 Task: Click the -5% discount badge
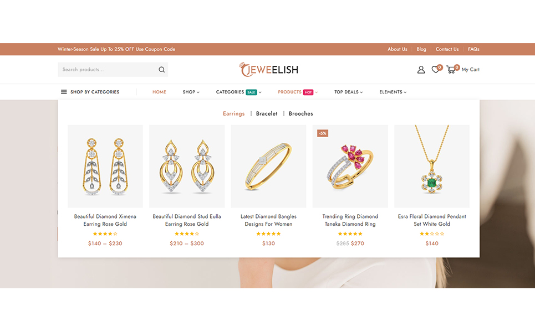[323, 133]
